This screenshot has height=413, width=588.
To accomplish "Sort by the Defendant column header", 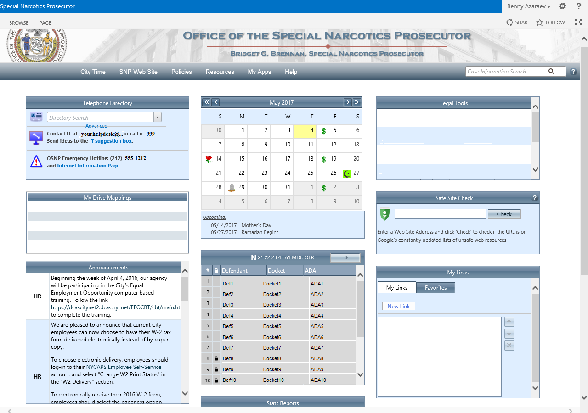I will click(x=243, y=271).
